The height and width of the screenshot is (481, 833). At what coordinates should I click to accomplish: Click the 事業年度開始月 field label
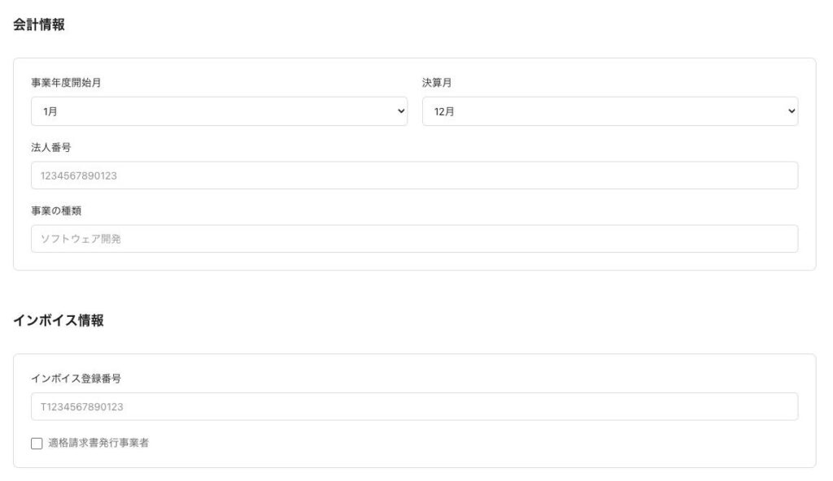66,83
